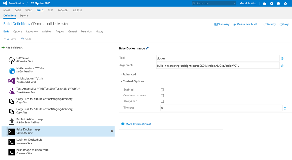Select the GitVersion build step
The height and width of the screenshot is (160, 292).
click(x=23, y=59)
